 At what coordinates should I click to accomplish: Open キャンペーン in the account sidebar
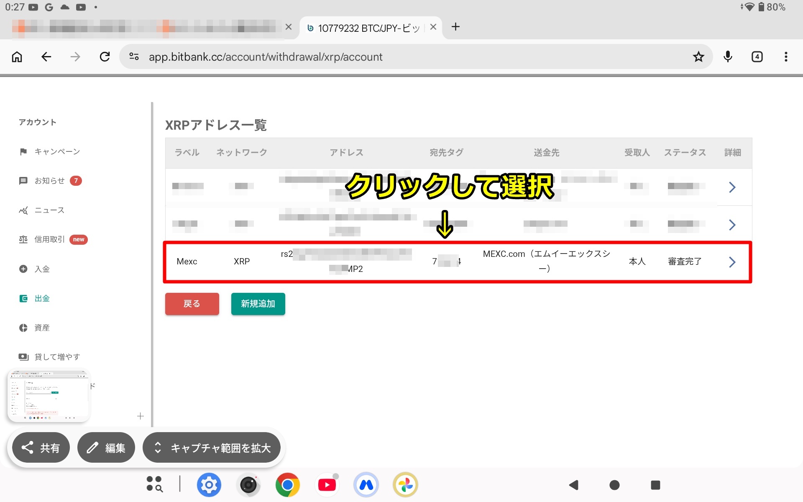[x=57, y=151]
